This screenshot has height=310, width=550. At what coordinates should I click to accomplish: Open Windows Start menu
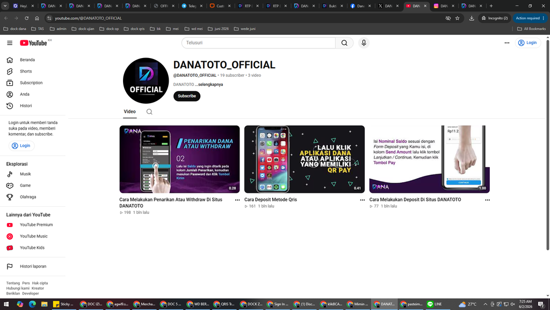[6, 304]
